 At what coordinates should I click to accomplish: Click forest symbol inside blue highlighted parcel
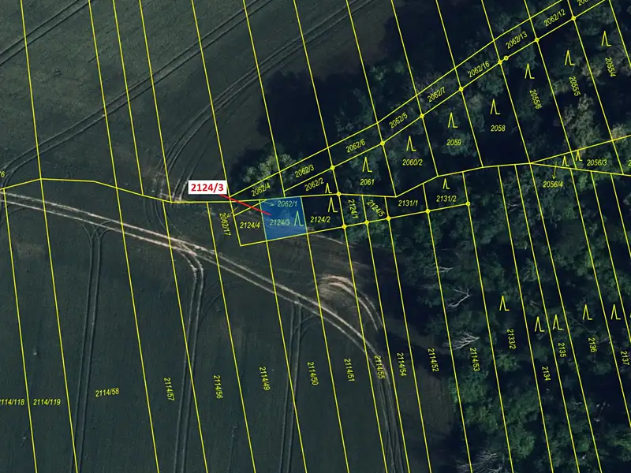click(298, 218)
